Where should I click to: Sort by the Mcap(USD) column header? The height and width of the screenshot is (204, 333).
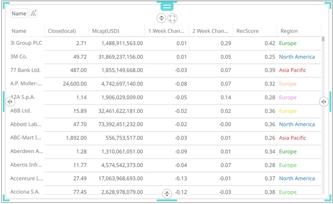(x=106, y=31)
